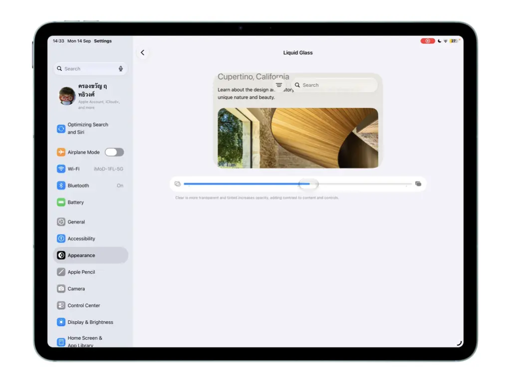Click the General gear icon

(x=61, y=222)
